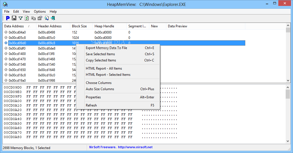
Task: Click hex line address 00CD0A50
Action: point(13,123)
